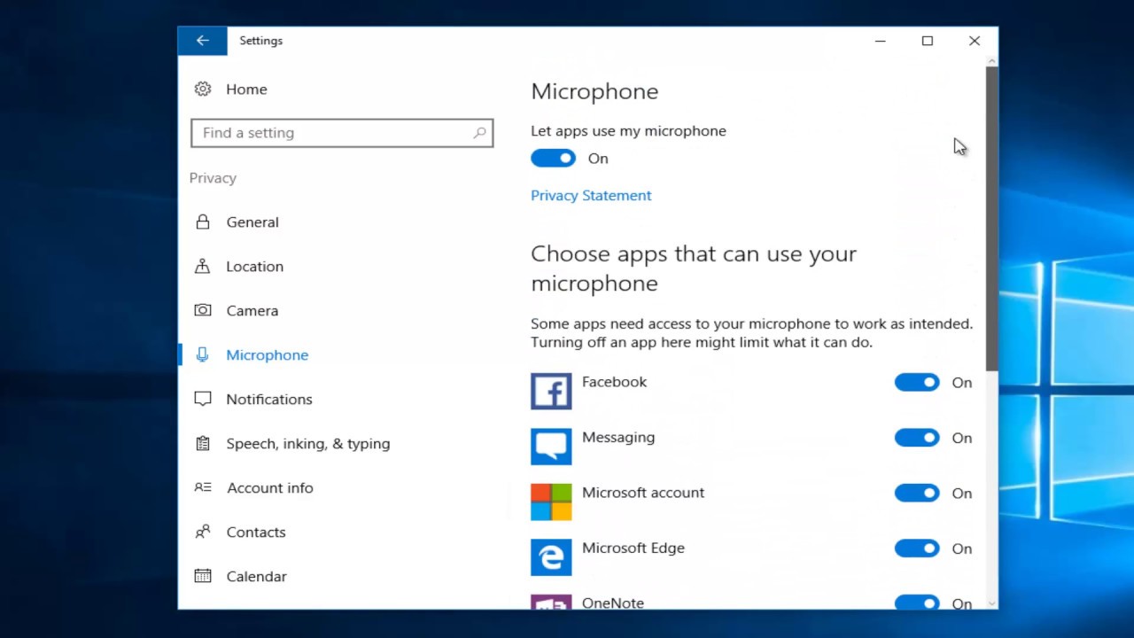Click the Microsoft account label
This screenshot has width=1134, height=638.
[643, 493]
